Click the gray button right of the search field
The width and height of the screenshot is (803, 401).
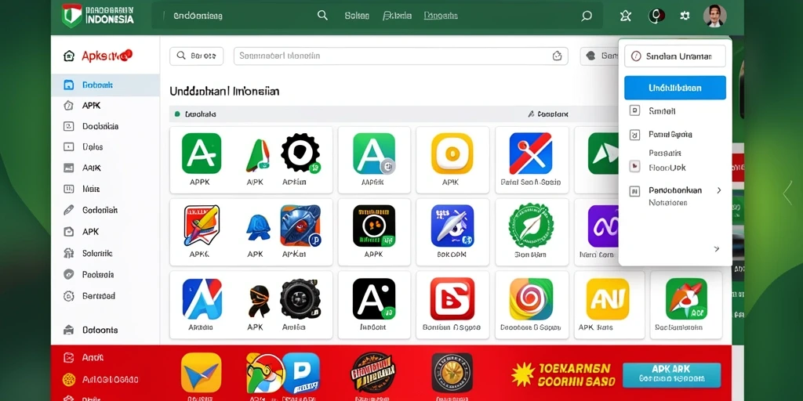pos(599,56)
